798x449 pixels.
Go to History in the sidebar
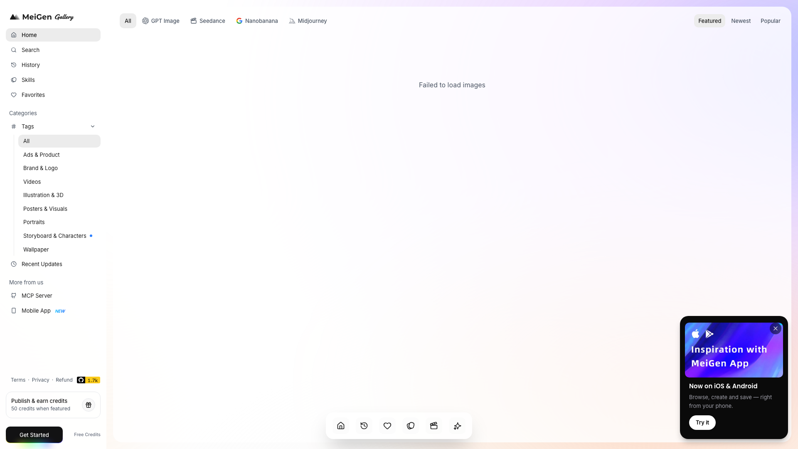coord(53,65)
